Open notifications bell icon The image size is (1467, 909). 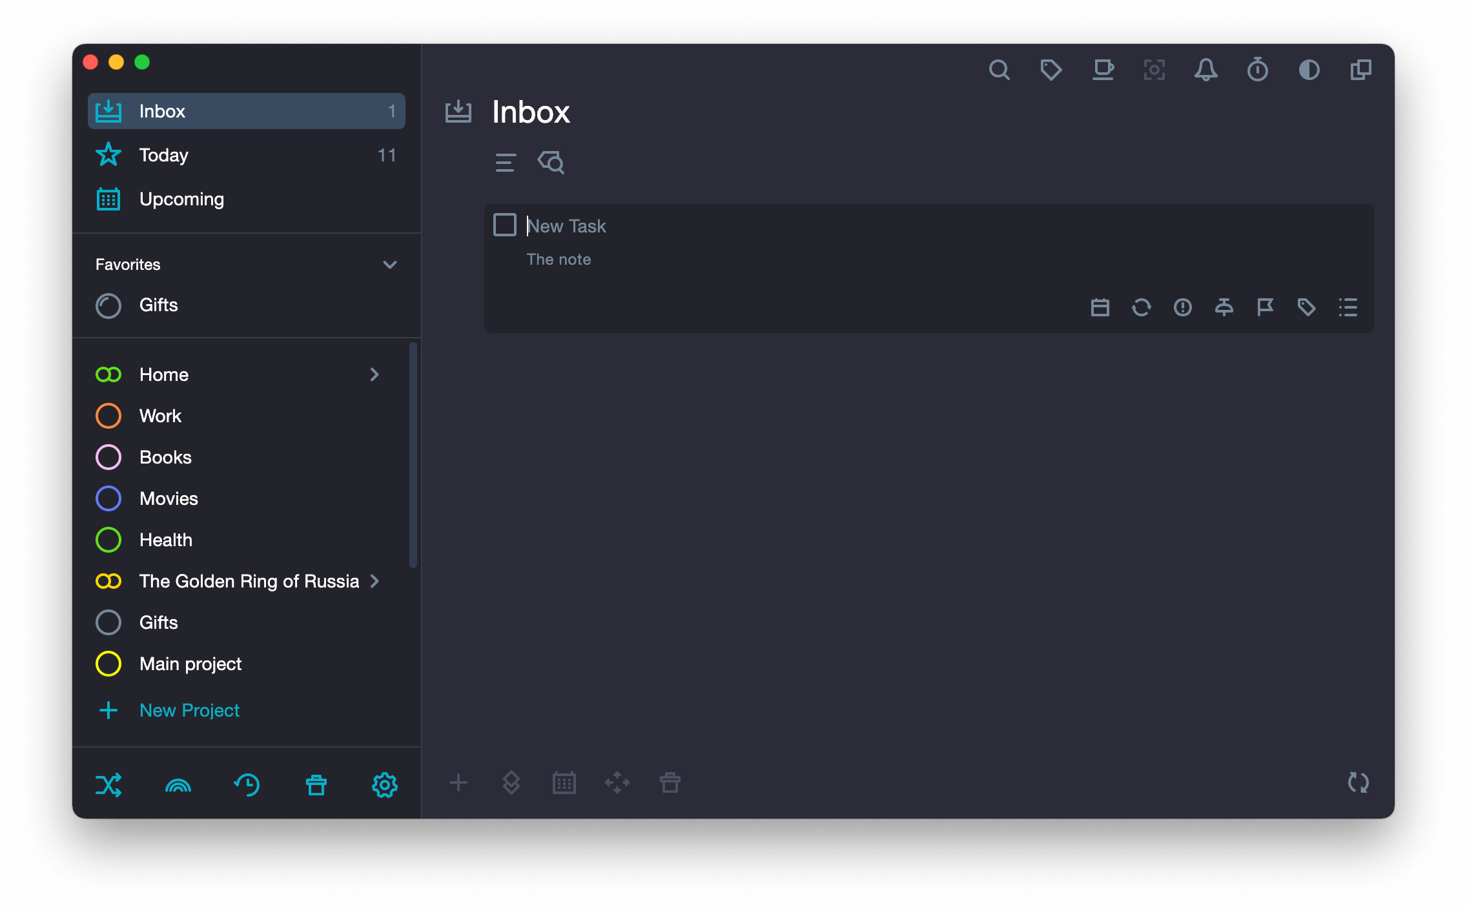1206,70
